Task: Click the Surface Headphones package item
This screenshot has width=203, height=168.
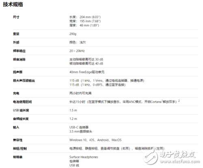Action: (84, 157)
